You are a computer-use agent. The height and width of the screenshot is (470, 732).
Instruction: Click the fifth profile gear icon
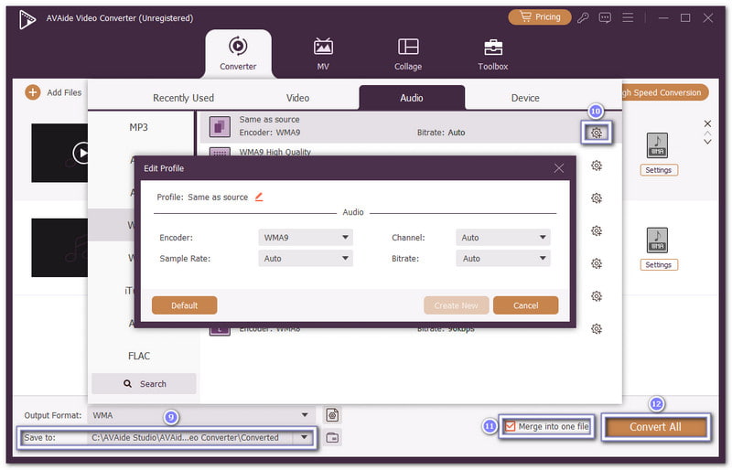point(597,263)
